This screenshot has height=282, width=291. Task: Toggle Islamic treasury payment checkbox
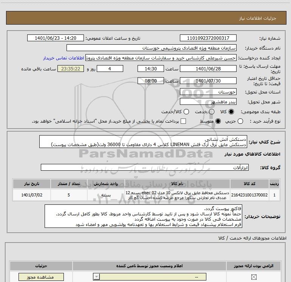coord(183,121)
